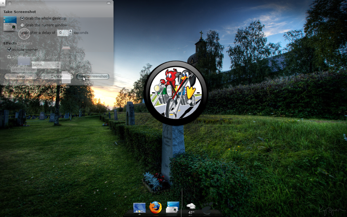This screenshot has height=217, width=347.
Task: Select the converter desklet icon
Action: tap(66, 50)
